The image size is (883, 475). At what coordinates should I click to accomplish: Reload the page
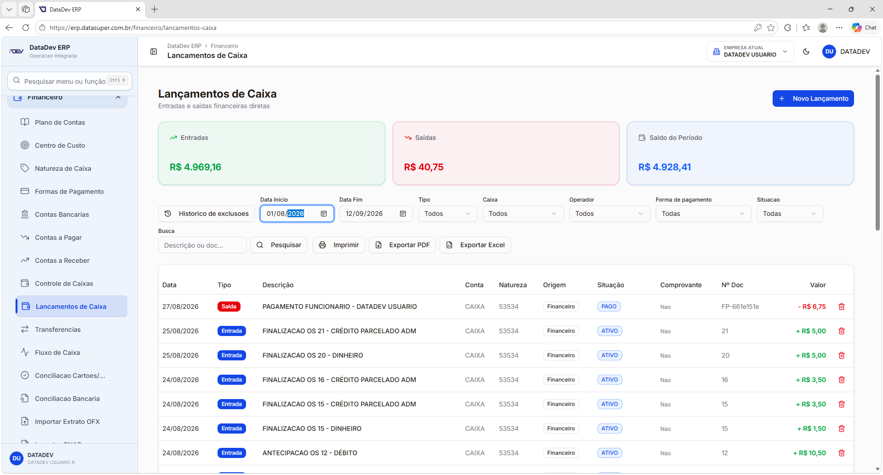pos(26,28)
